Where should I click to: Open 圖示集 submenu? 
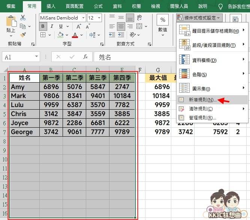pyautogui.click(x=212, y=88)
